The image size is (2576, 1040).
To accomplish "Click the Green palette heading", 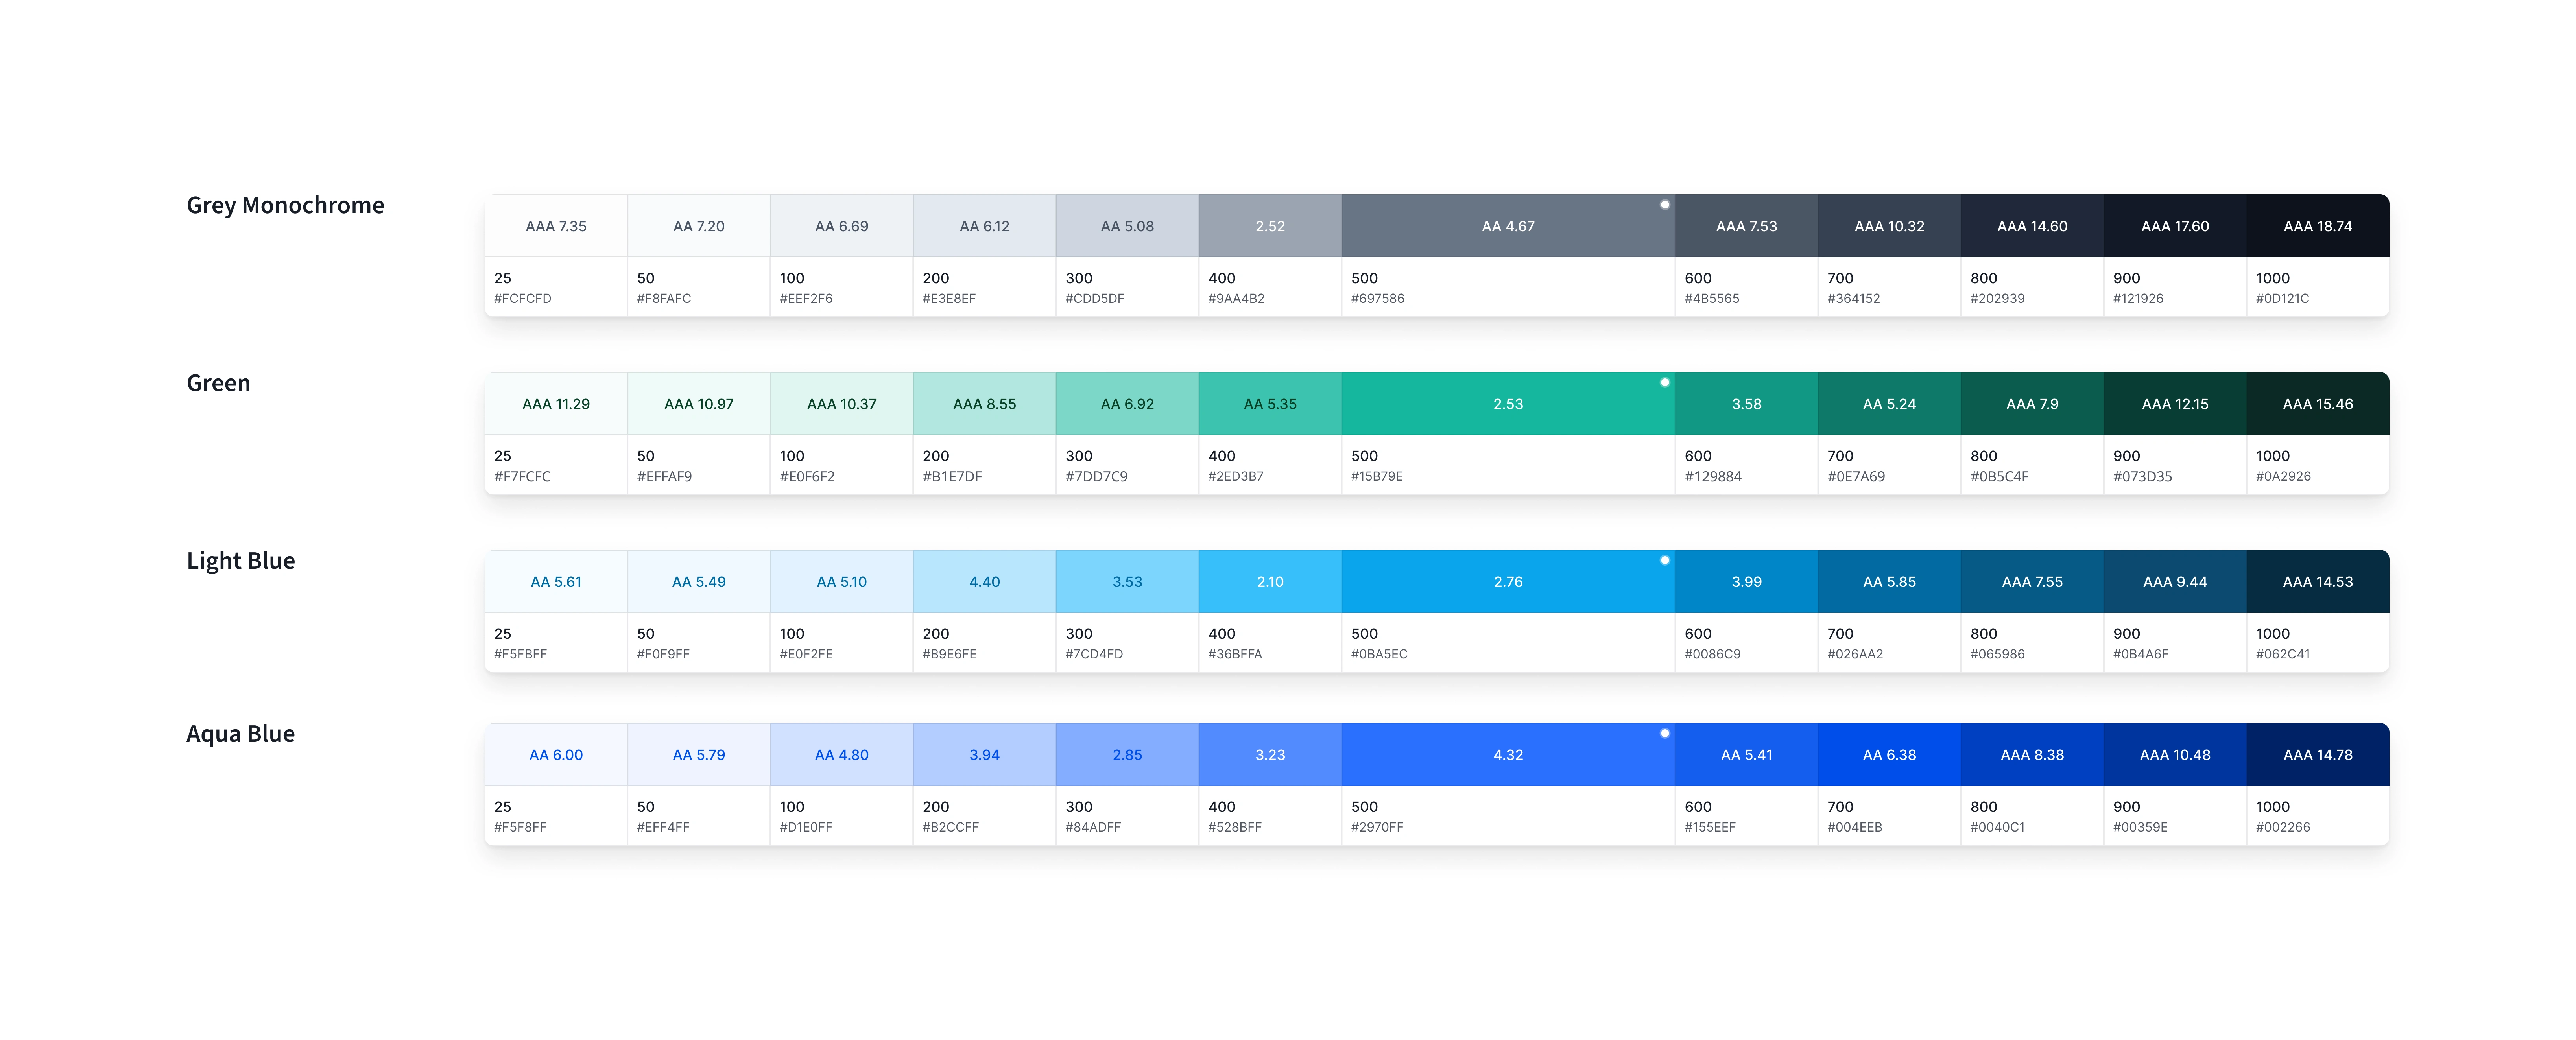I will pos(218,383).
